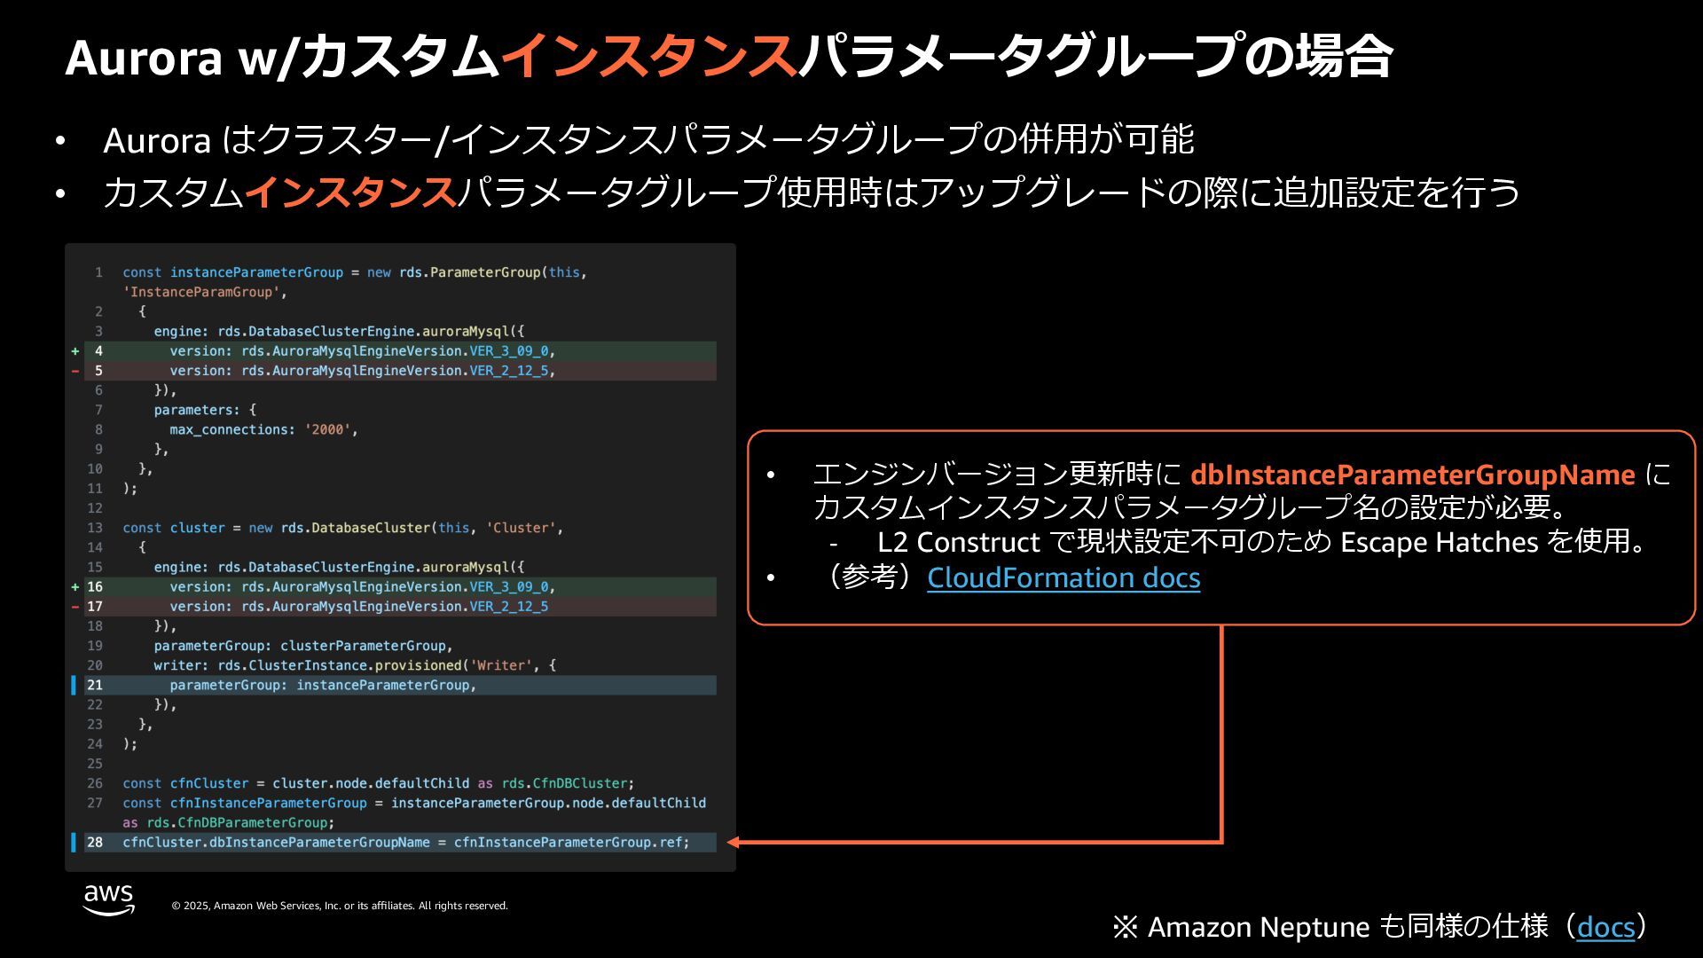Screen dimensions: 1703x958
Task: Click code line 15 engine auroraMysql
Action: point(339,567)
